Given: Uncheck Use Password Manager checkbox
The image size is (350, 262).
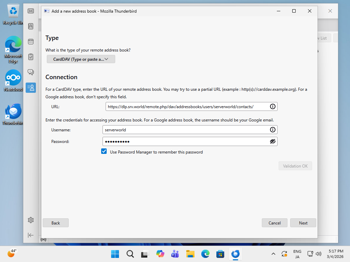Looking at the screenshot, I should [104, 151].
